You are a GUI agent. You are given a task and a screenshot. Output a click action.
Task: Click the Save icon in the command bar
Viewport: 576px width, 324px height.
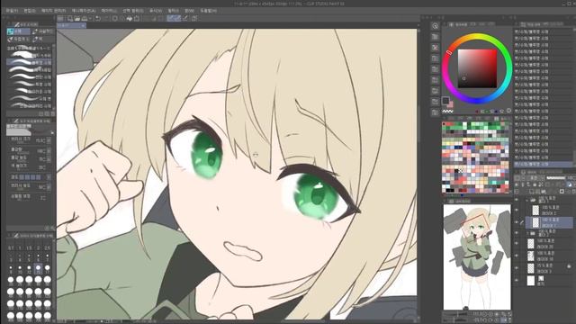(85, 18)
